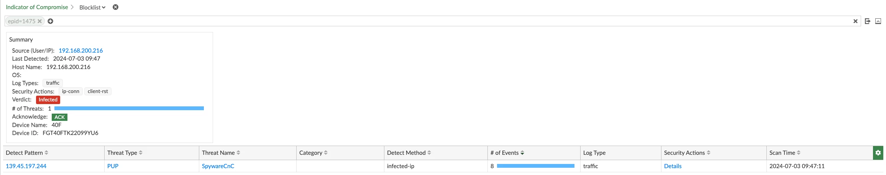Add a new filter with plus icon
The width and height of the screenshot is (886, 175).
[x=50, y=21]
